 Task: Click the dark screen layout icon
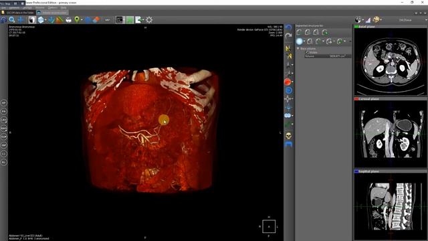point(119,19)
